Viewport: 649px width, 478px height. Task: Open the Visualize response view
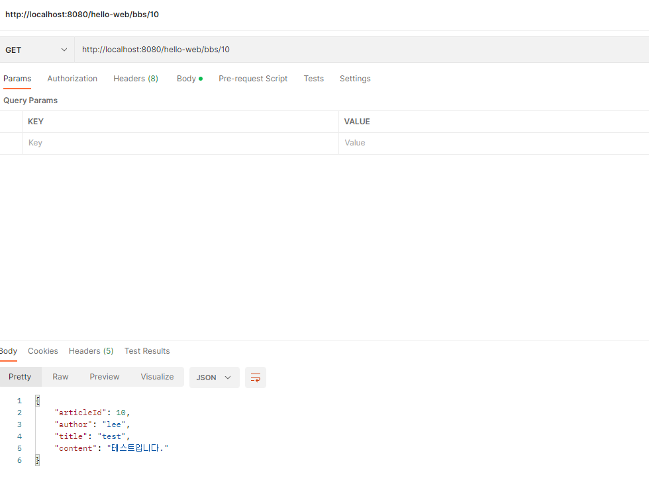point(157,377)
